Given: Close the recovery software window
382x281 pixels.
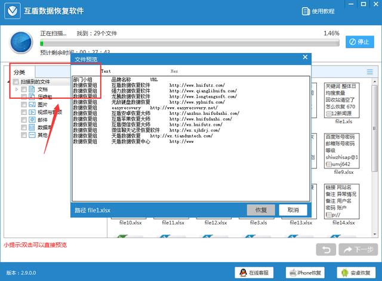Looking at the screenshot, I should point(376,4).
